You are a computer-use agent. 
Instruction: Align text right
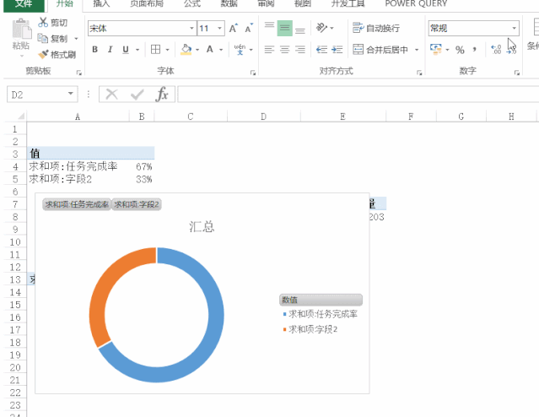[x=300, y=50]
